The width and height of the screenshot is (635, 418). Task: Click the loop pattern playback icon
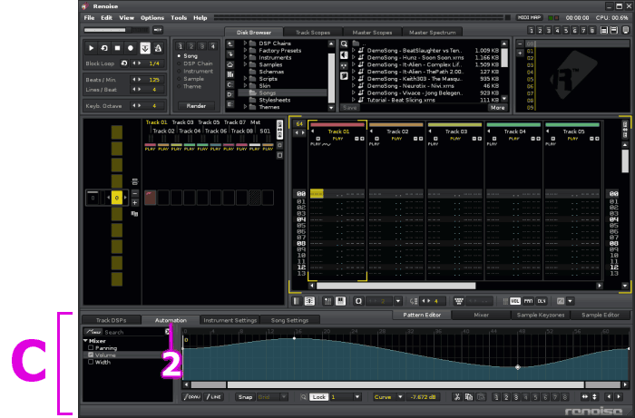pyautogui.click(x=104, y=48)
